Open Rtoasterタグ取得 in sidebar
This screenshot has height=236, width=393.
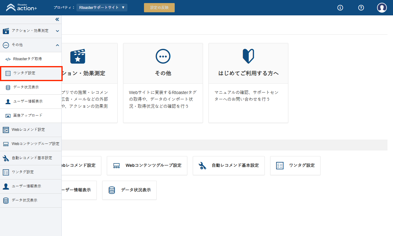point(31,59)
